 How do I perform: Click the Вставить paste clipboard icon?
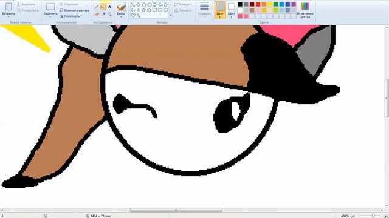click(9, 7)
